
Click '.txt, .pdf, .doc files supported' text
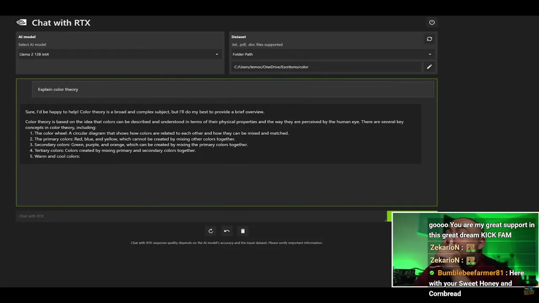[x=257, y=44]
